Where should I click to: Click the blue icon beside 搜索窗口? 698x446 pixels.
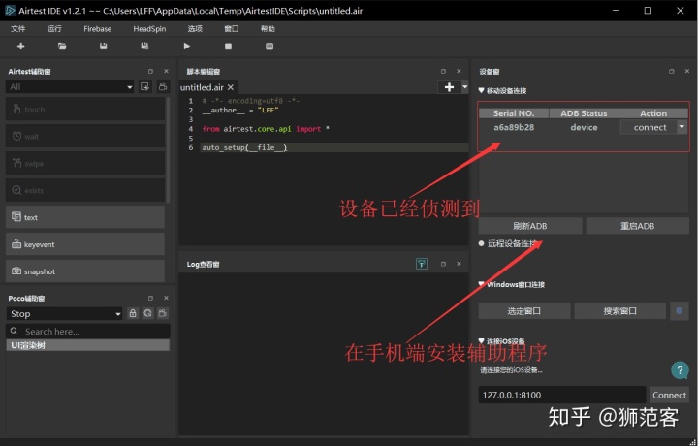[x=680, y=310]
